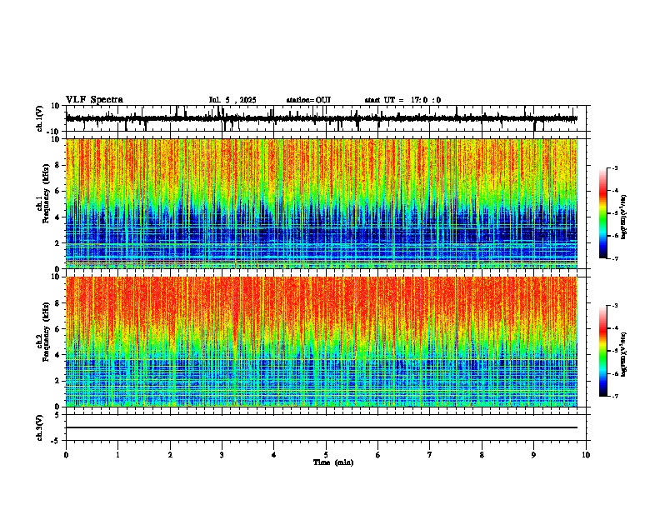Image resolution: width=660 pixels, height=510 pixels.
Task: Click the ch.2 colorbar '-7' tick label
Action: pos(615,396)
